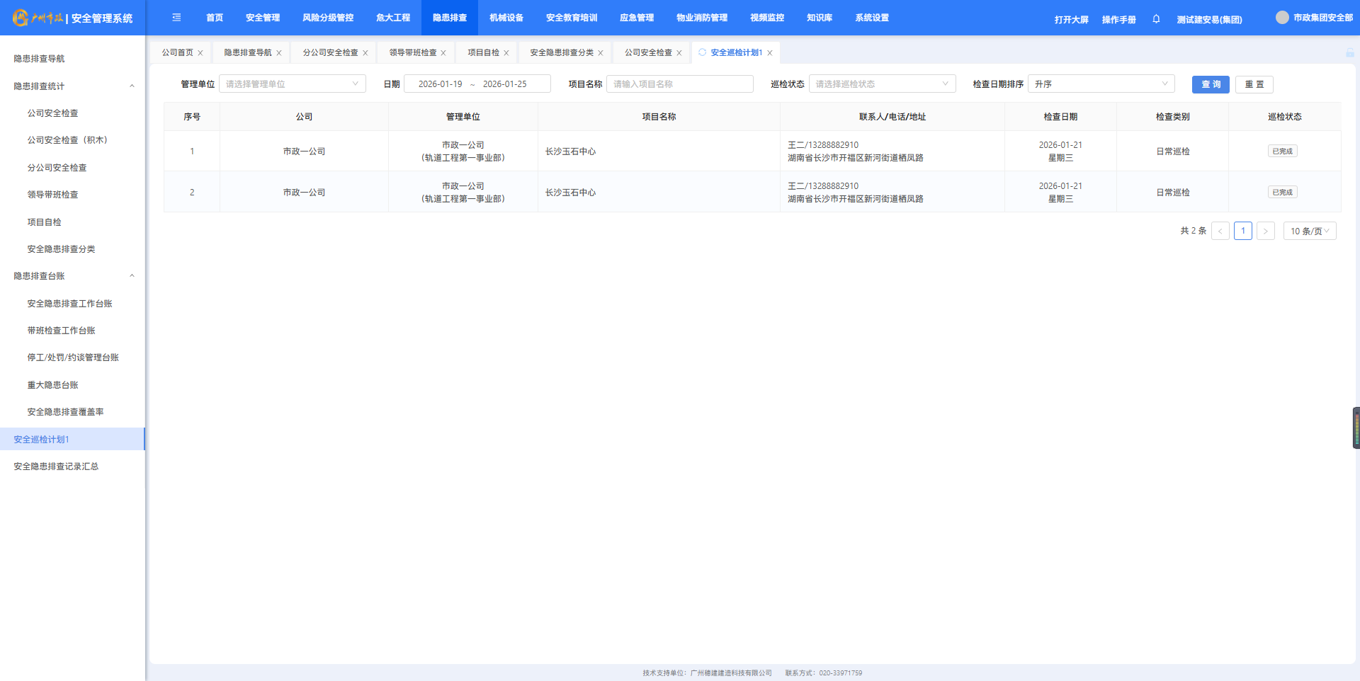Click the notification bell icon
Viewport: 1360px width, 681px height.
click(x=1156, y=19)
